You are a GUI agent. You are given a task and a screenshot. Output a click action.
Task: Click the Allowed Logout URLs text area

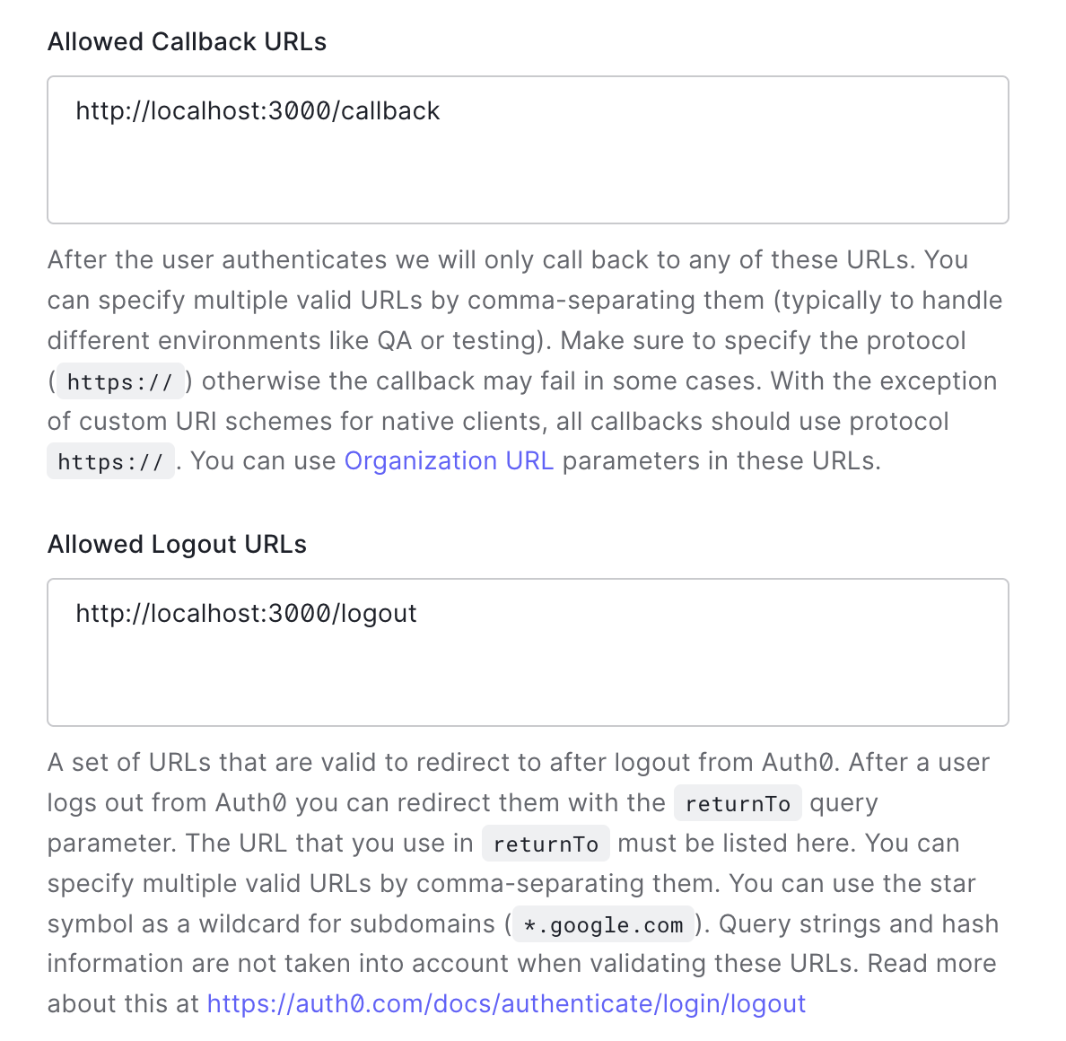click(528, 652)
